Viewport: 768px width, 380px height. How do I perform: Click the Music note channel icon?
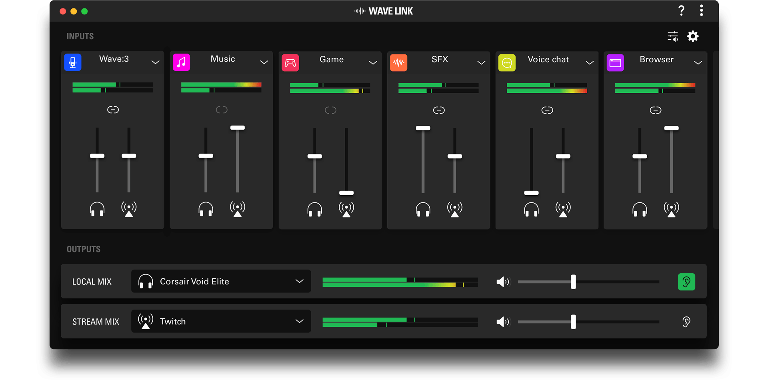coord(182,62)
